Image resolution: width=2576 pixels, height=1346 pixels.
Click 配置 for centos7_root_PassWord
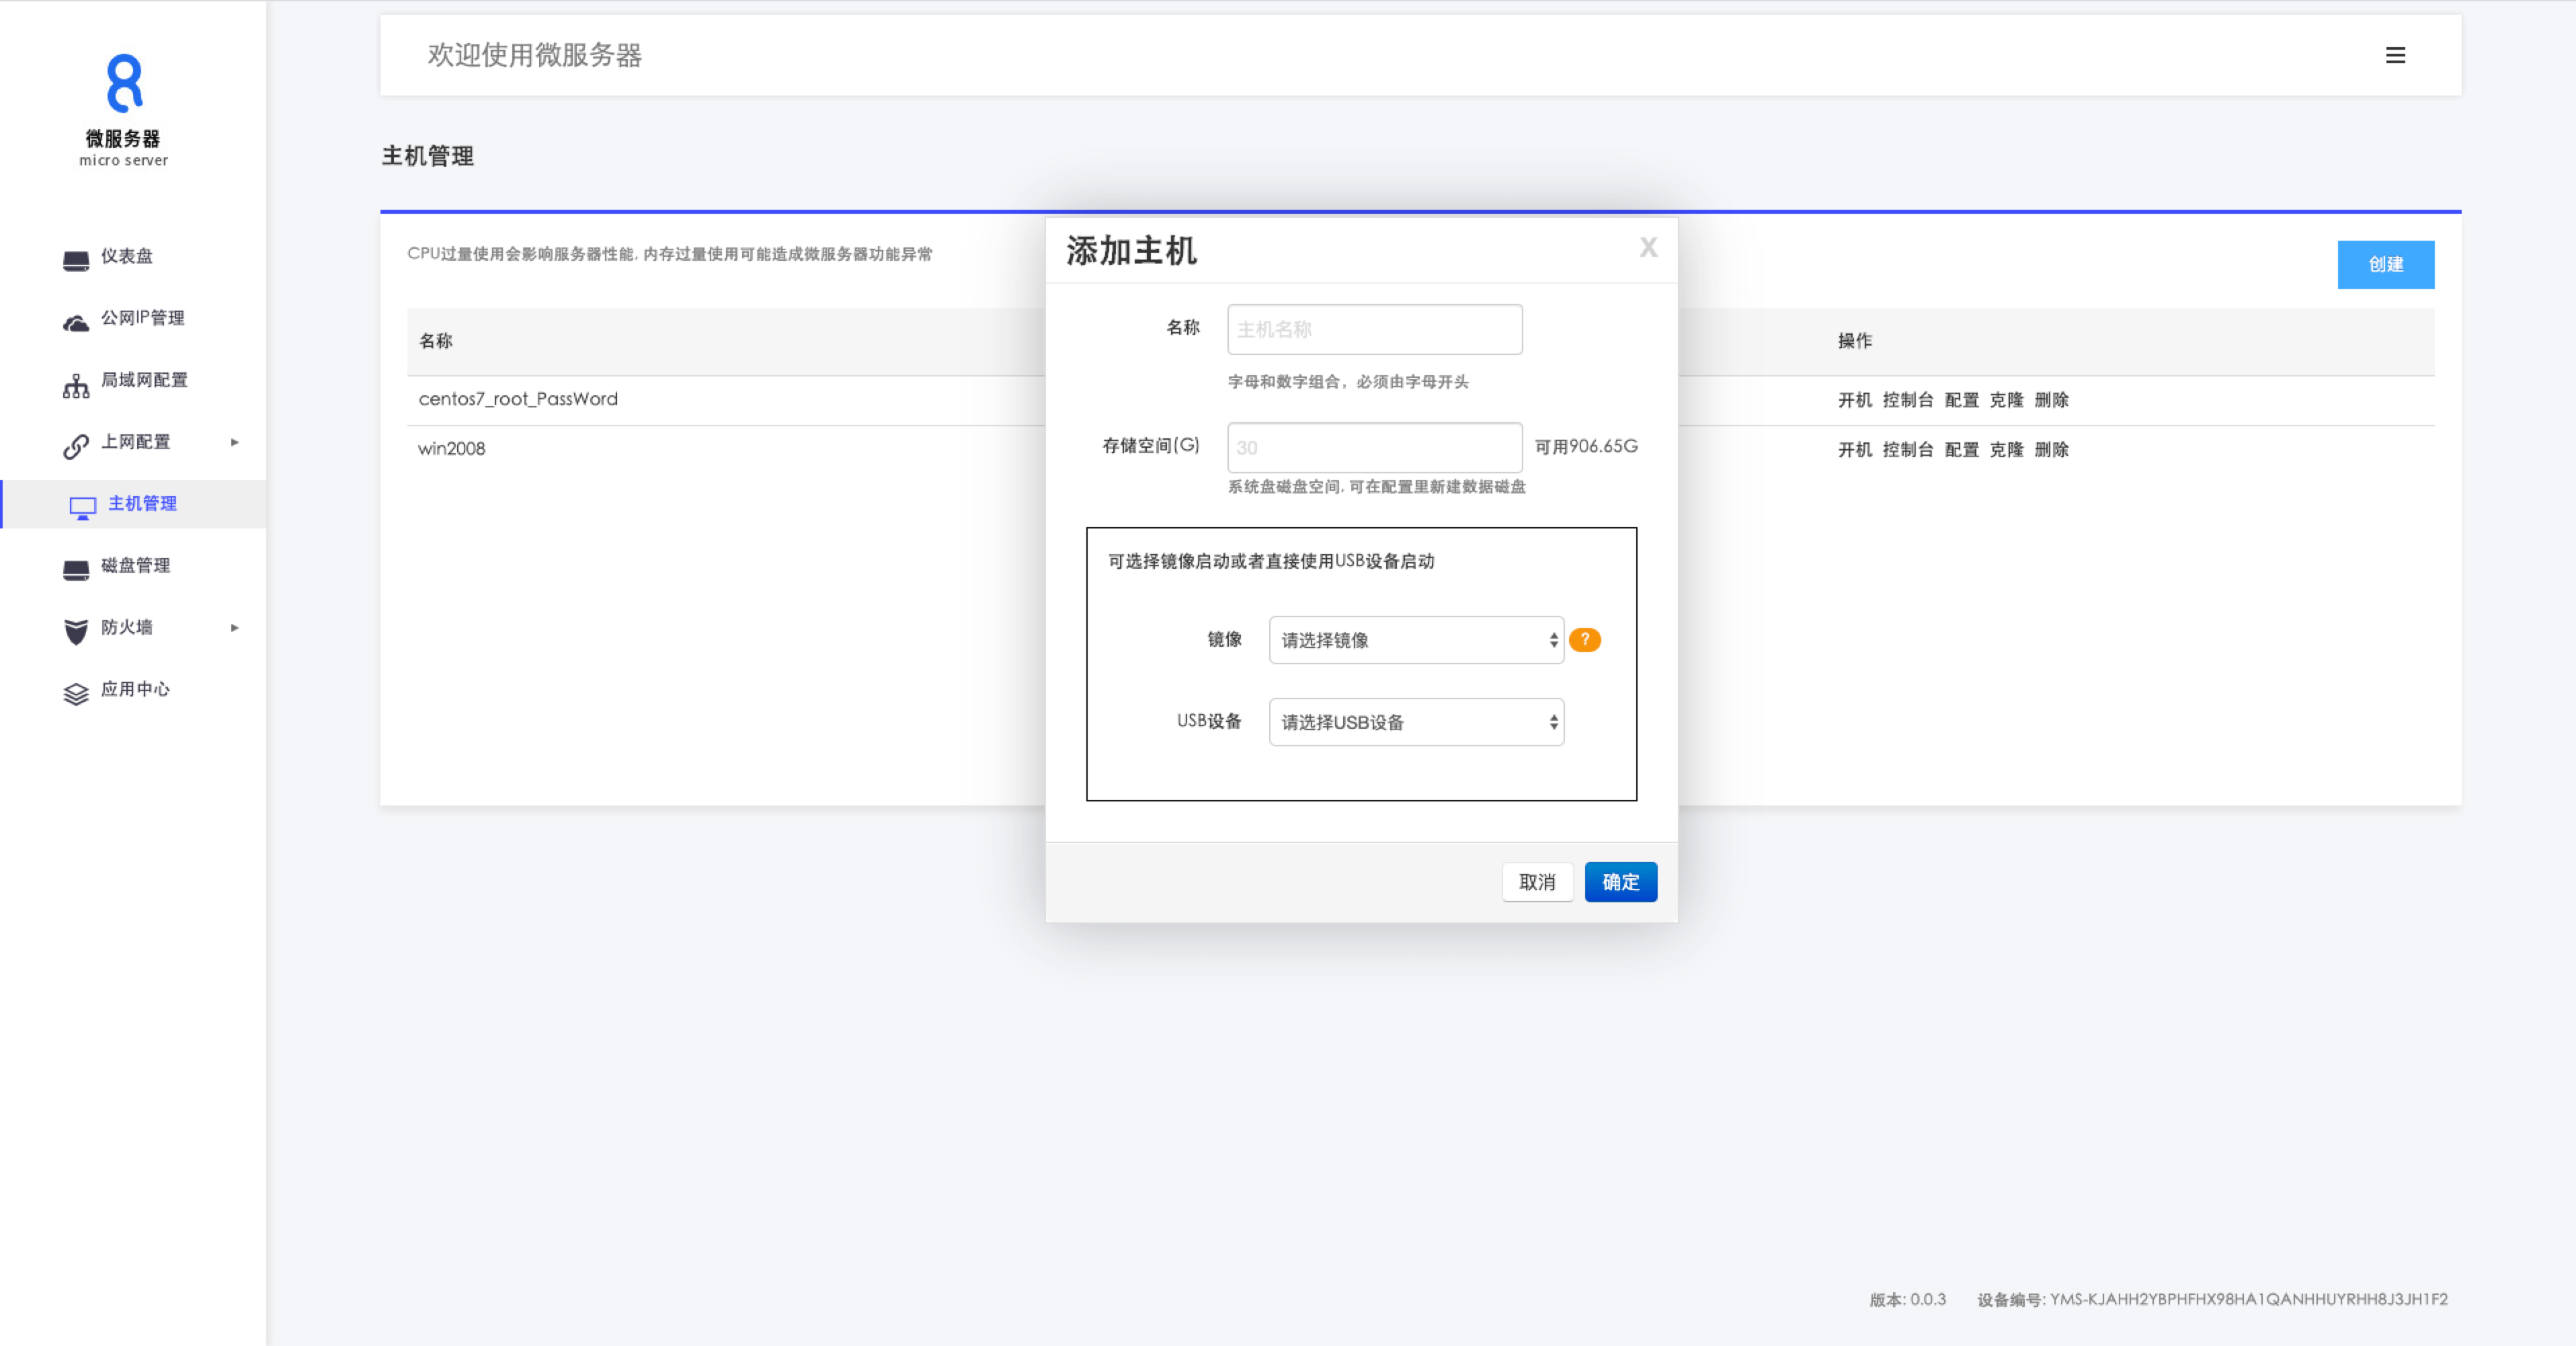(1961, 400)
